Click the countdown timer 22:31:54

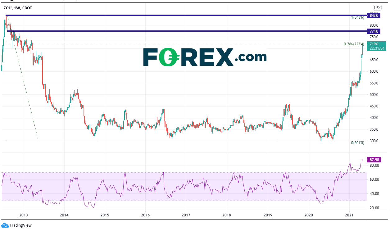click(374, 49)
